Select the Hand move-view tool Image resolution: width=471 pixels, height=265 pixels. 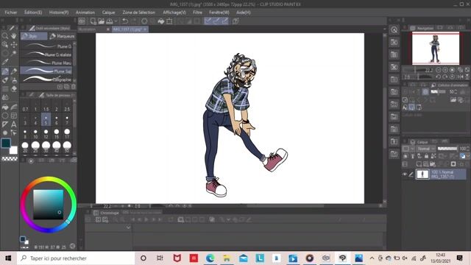[x=14, y=36]
